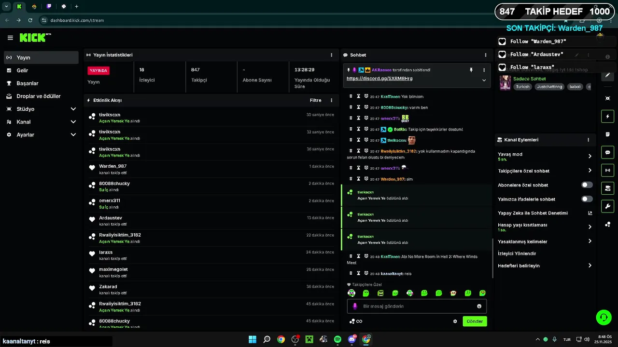Open the discord.gg/SXRM8Hrg link

click(379, 79)
